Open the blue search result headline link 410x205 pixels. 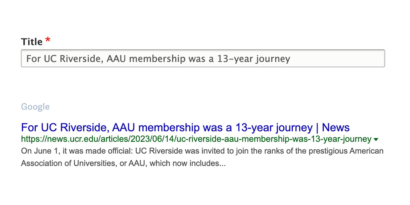pyautogui.click(x=185, y=128)
